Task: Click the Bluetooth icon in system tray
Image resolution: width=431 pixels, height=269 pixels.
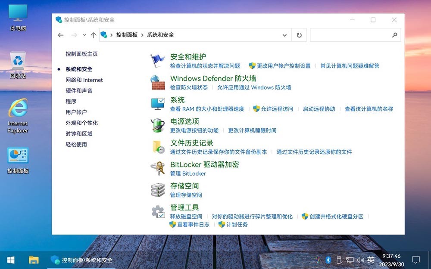Action: [328, 260]
